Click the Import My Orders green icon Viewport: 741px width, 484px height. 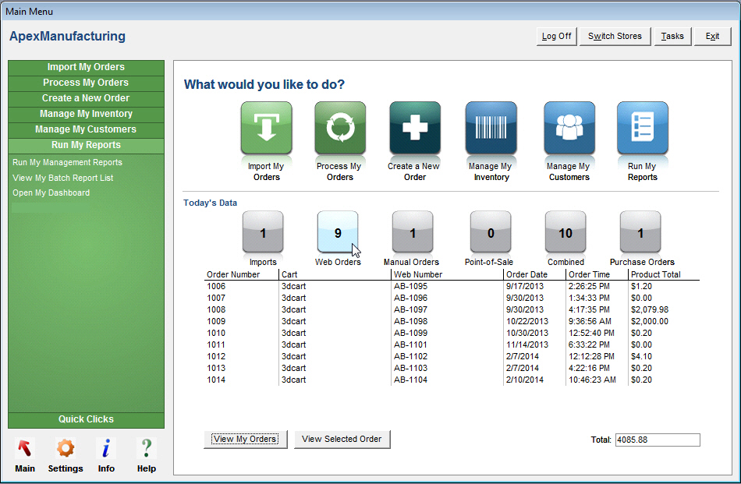point(266,129)
